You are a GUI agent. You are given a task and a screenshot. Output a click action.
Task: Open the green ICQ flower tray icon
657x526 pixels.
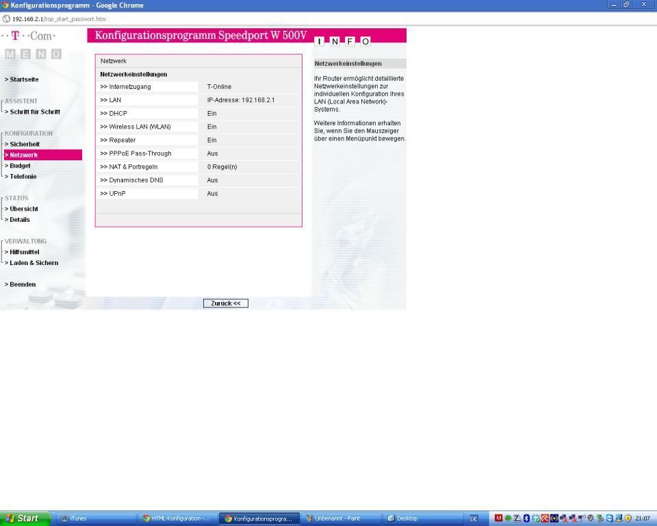tap(508, 518)
